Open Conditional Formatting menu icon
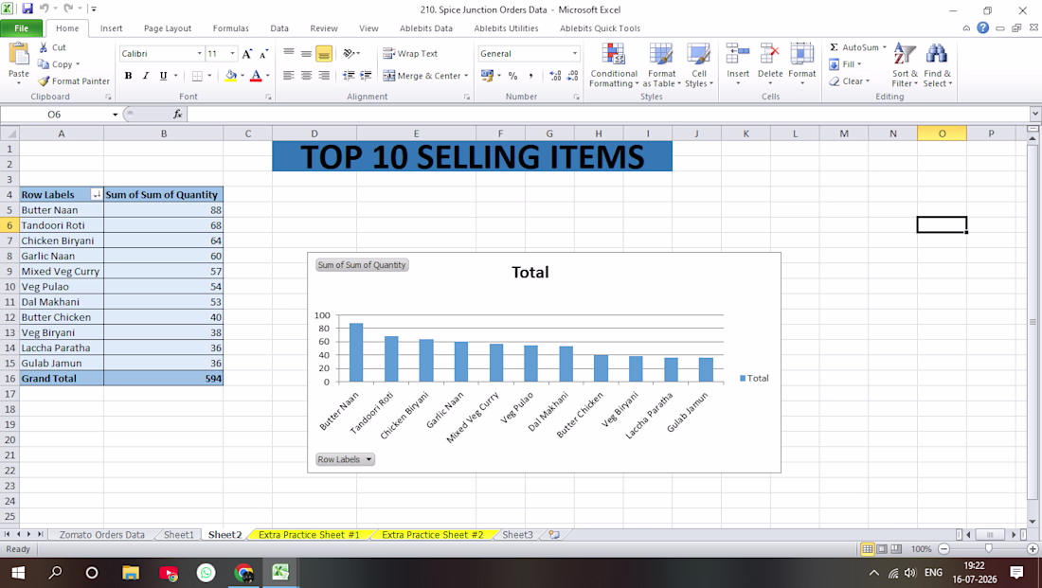The image size is (1042, 588). tap(613, 55)
